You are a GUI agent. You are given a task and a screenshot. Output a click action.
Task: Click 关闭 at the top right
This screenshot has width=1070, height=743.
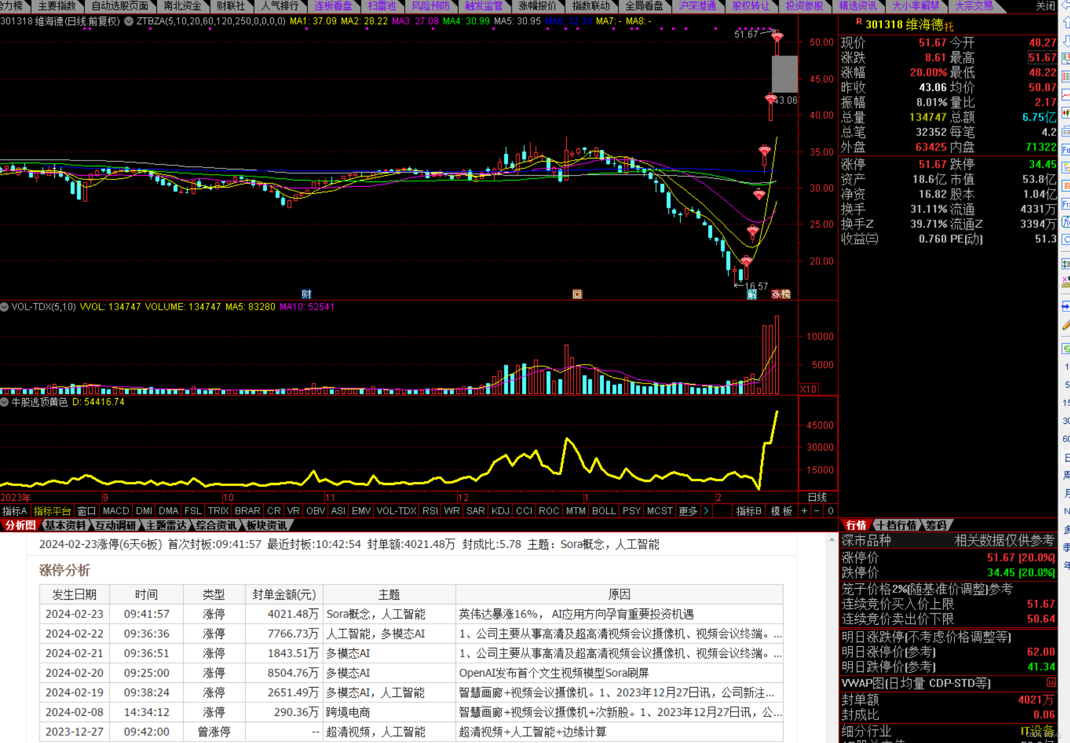1045,6
